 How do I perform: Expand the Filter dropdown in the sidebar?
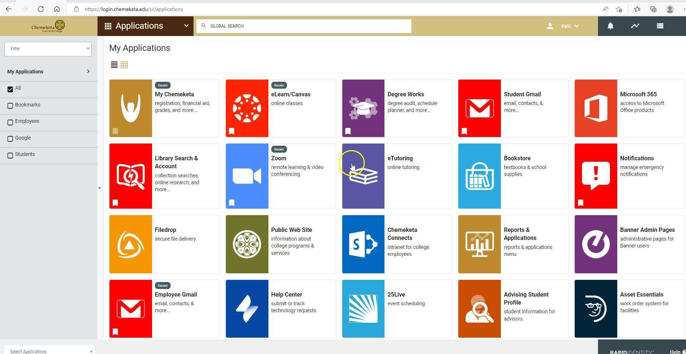[x=87, y=48]
